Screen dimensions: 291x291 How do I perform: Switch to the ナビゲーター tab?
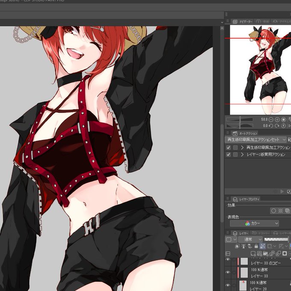[x=243, y=21]
